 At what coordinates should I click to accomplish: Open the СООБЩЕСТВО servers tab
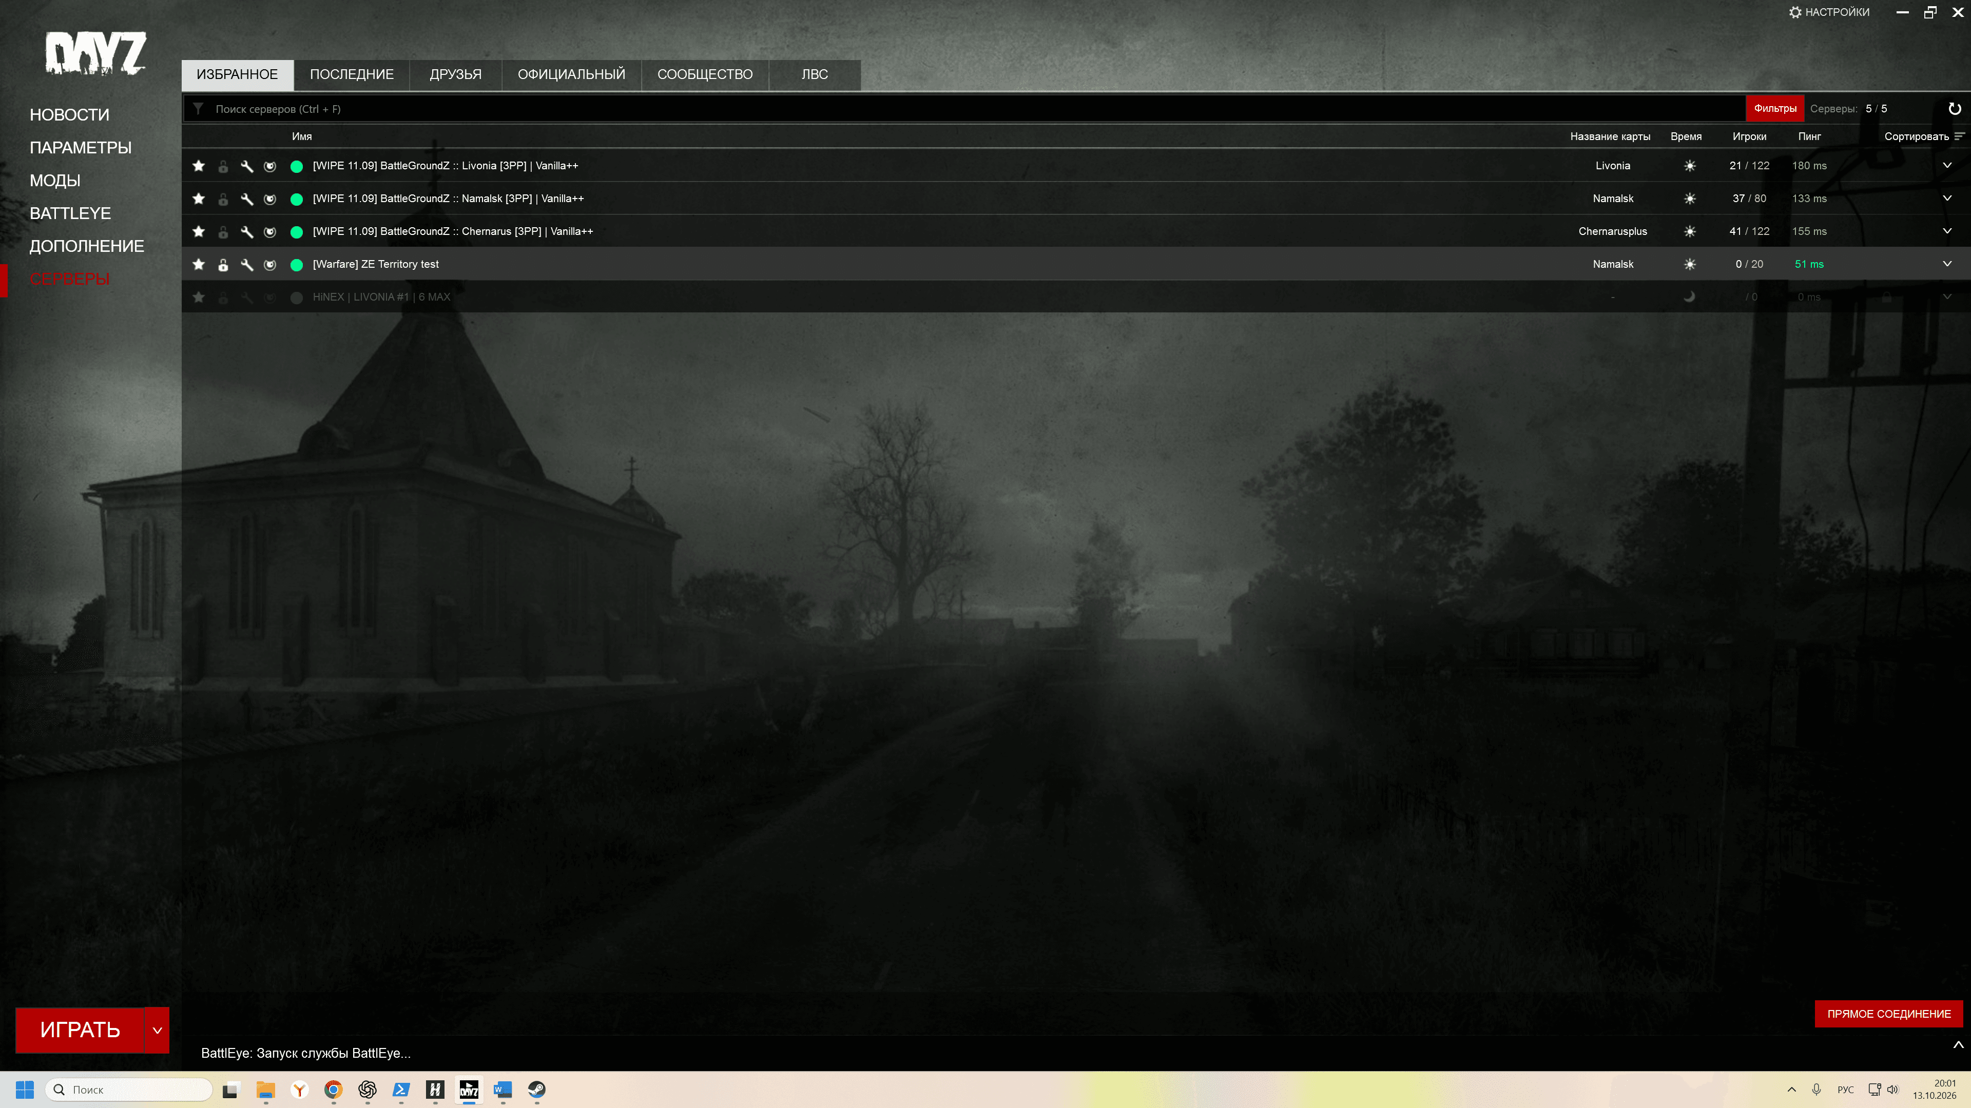[x=705, y=75]
